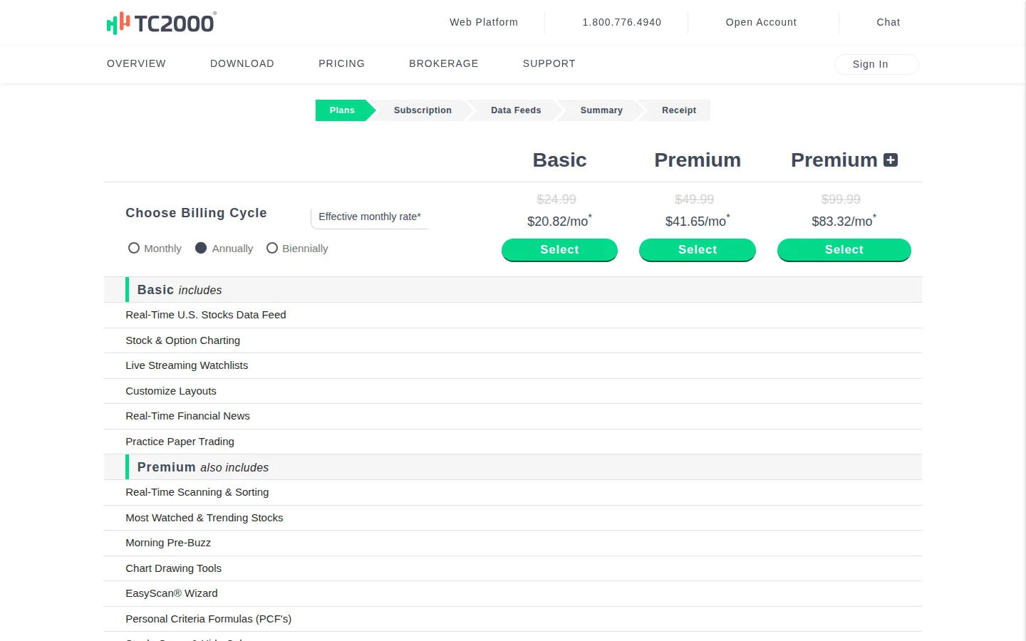
Task: Click the TC2000 logo
Action: point(161,23)
